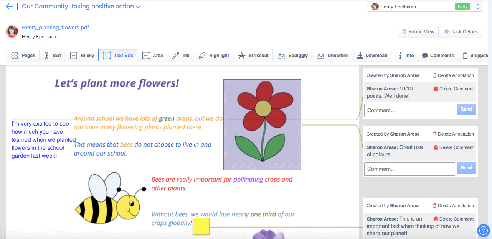492x239 pixels.
Task: Delete annotation with 'Great use of colours!' comment
Action: point(453,134)
